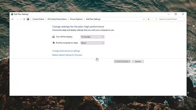Maximize the Edit Plan Settings window
This screenshot has width=196, height=110.
tap(175, 14)
